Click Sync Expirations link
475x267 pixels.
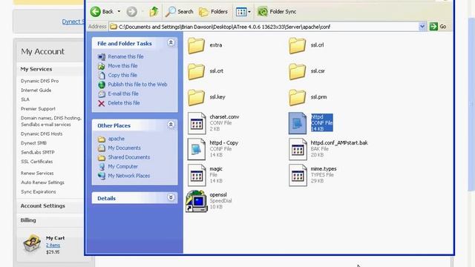click(38, 192)
